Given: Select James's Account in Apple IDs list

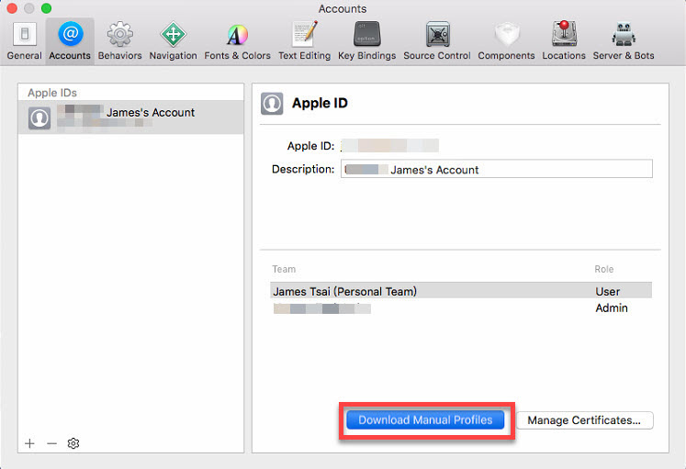Looking at the screenshot, I should tap(130, 117).
